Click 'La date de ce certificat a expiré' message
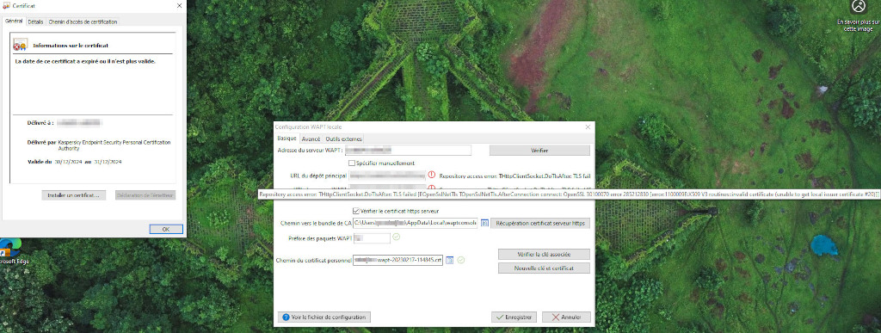This screenshot has height=333, width=881. tap(85, 61)
